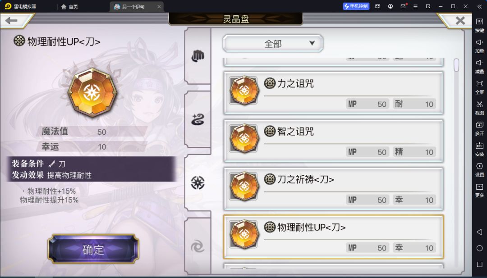Select the fist category tab icon
The width and height of the screenshot is (487, 278).
tap(198, 56)
